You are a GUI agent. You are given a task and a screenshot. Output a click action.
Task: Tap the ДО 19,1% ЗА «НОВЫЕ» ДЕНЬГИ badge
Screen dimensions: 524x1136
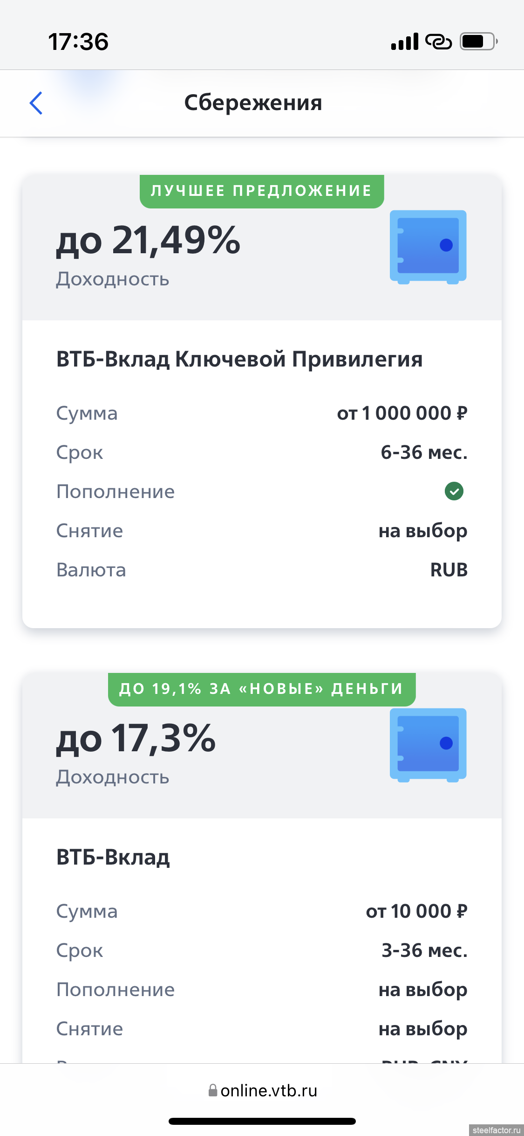pyautogui.click(x=262, y=689)
